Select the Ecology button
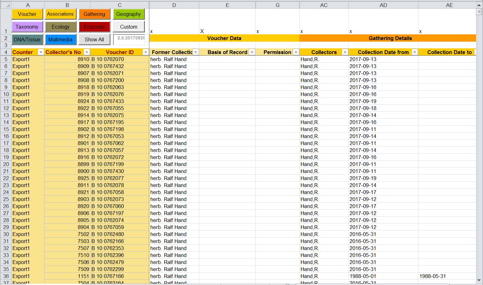The image size is (483, 285). pos(60,27)
